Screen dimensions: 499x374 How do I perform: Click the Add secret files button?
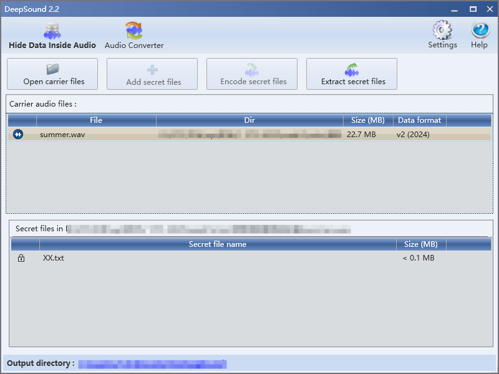152,74
